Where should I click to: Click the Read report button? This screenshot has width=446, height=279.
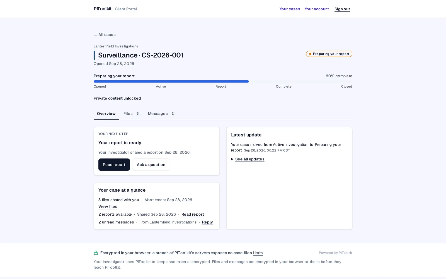tap(114, 165)
